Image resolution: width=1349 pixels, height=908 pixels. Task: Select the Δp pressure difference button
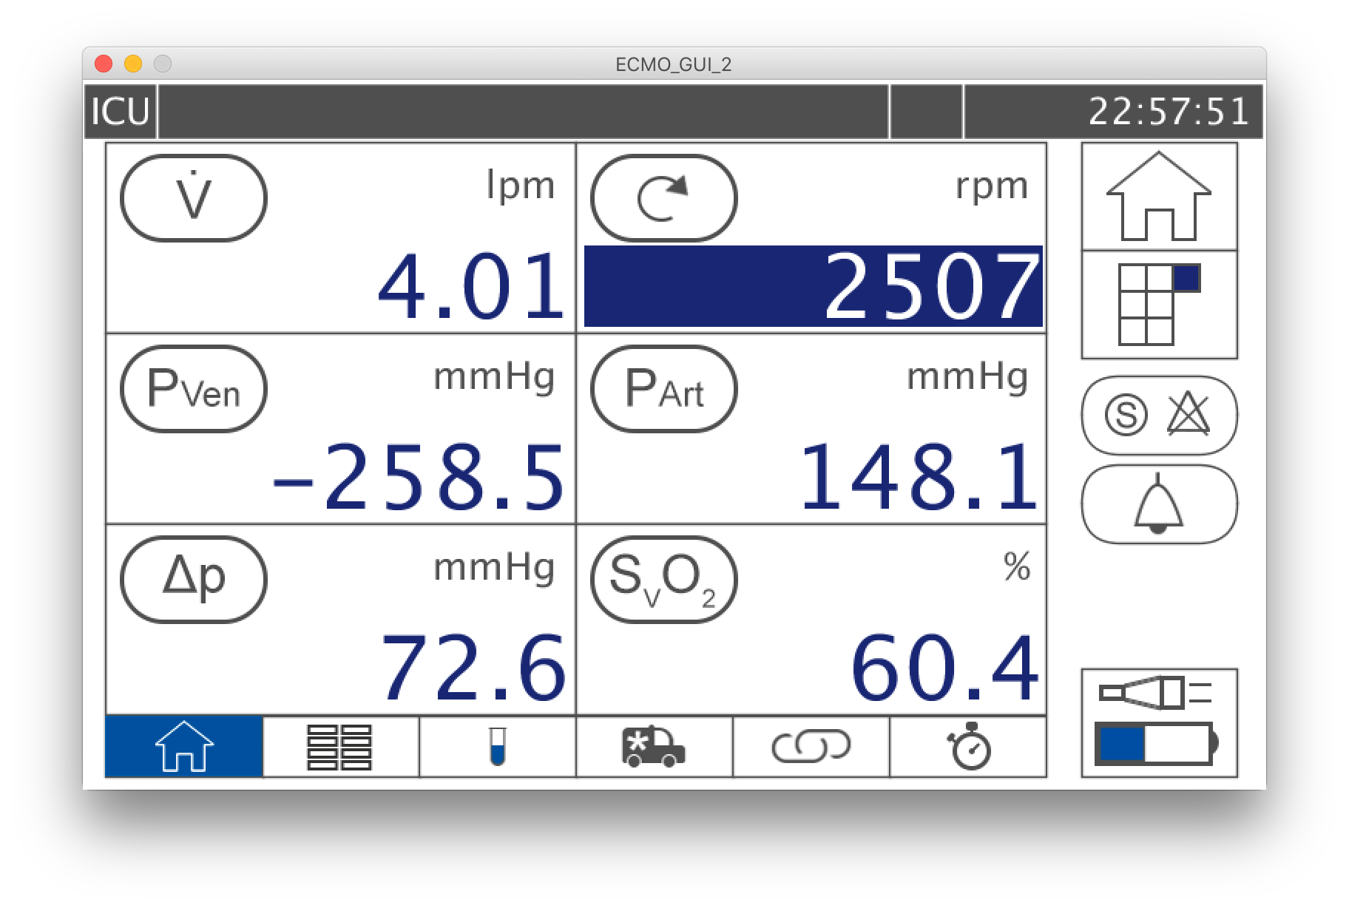click(193, 579)
